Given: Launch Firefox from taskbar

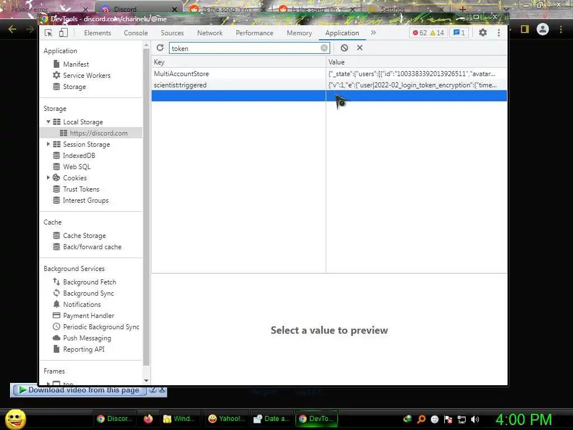Looking at the screenshot, I should pyautogui.click(x=148, y=419).
